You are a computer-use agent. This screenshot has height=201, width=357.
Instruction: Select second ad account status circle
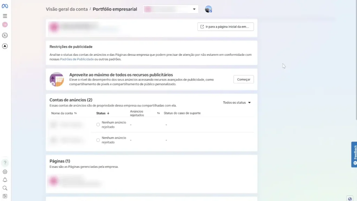point(98,140)
